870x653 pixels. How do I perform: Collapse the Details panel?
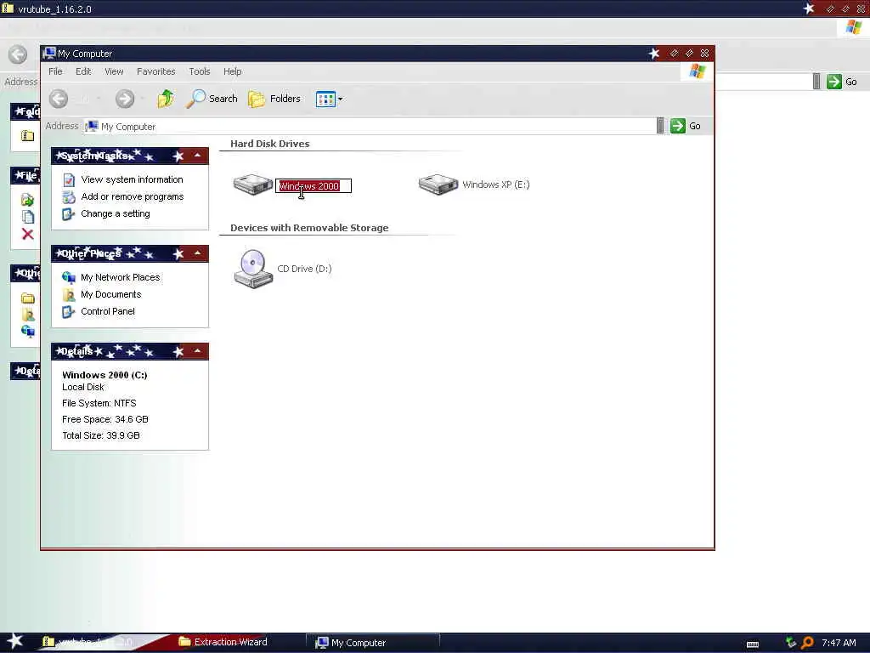coord(197,351)
